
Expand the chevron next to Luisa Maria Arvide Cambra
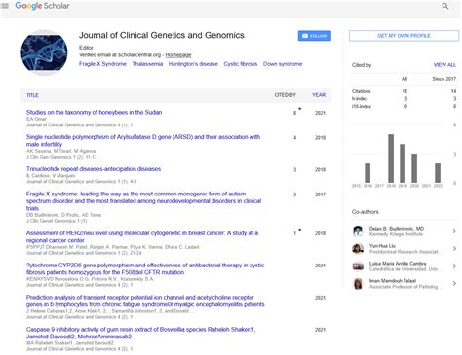(x=454, y=266)
